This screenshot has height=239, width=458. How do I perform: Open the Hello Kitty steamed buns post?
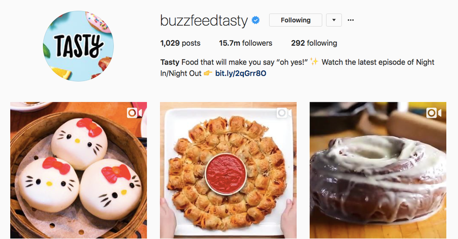79,170
